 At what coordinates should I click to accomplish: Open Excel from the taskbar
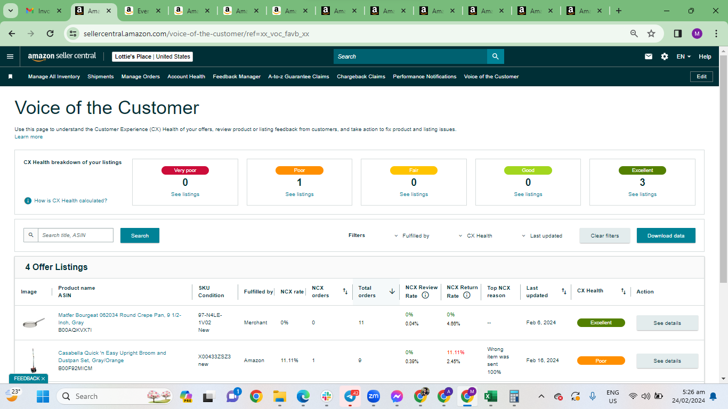pyautogui.click(x=490, y=396)
